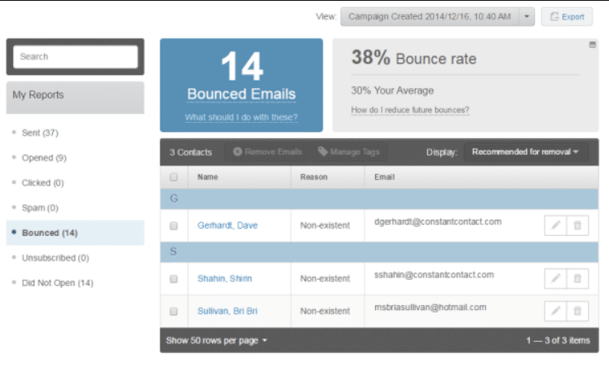Image resolution: width=609 pixels, height=376 pixels.
Task: Click the Bounced Emails heading link
Action: [x=241, y=94]
